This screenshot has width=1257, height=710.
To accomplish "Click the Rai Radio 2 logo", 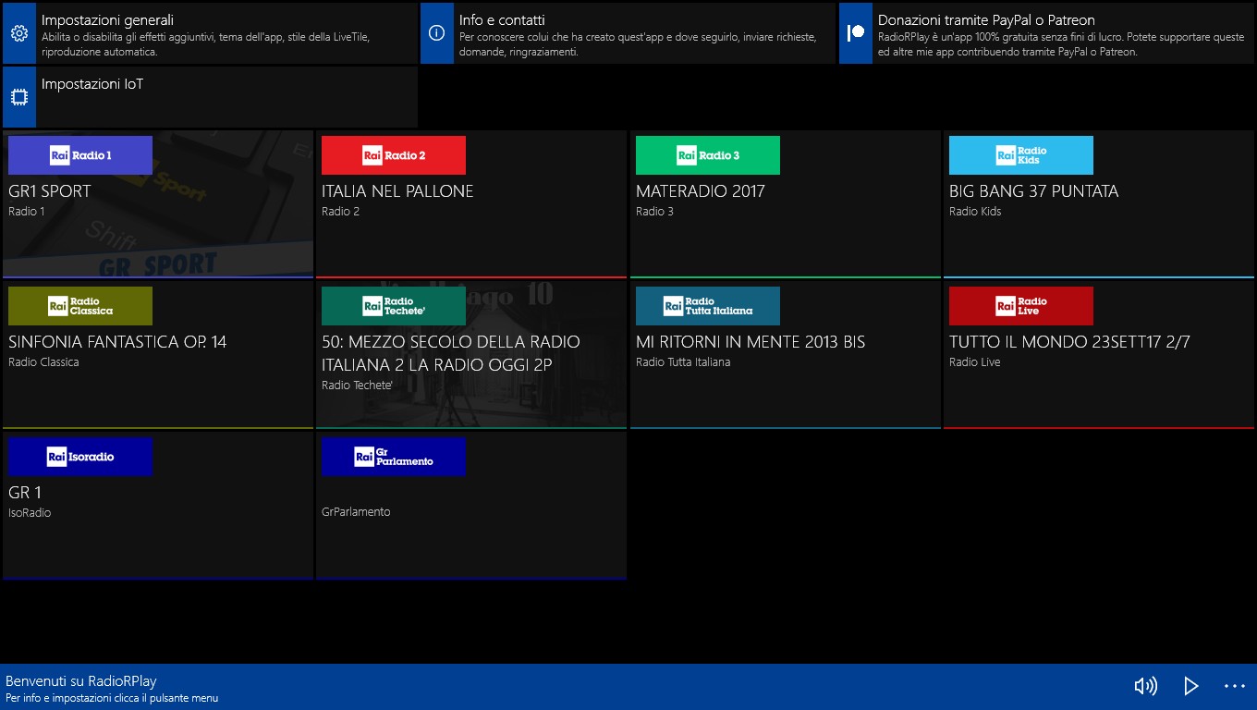I will 394,155.
